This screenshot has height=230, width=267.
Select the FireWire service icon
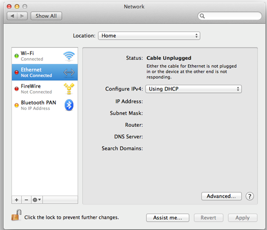pos(69,89)
